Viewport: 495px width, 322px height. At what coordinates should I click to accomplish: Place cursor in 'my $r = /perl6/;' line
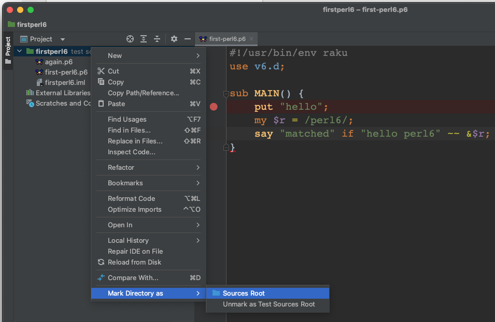coord(303,120)
